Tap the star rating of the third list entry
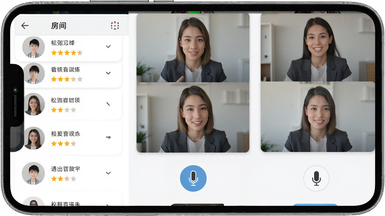 coord(64,110)
